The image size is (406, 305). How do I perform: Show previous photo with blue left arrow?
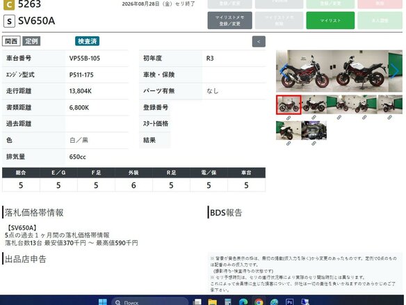point(284,70)
